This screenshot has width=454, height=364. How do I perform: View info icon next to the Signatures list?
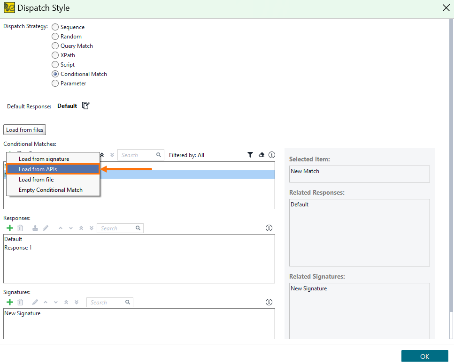[269, 302]
